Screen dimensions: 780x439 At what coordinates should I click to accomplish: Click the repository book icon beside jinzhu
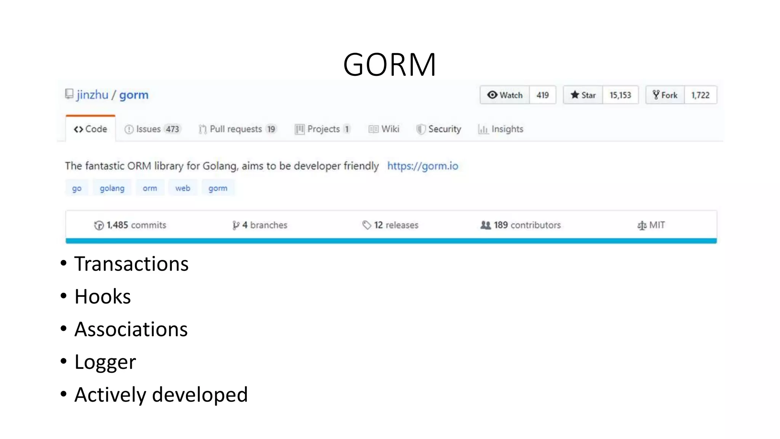click(69, 94)
